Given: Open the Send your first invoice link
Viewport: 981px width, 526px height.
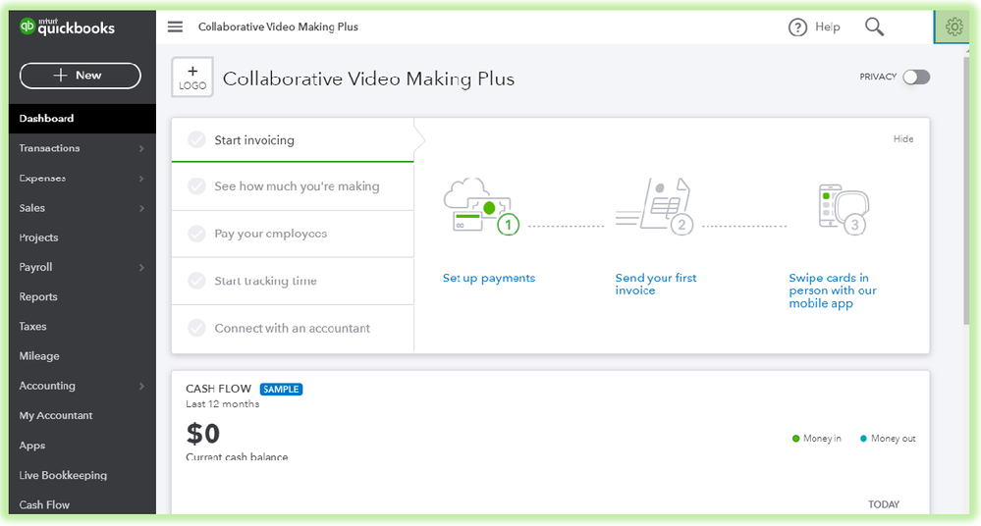Looking at the screenshot, I should pos(656,284).
